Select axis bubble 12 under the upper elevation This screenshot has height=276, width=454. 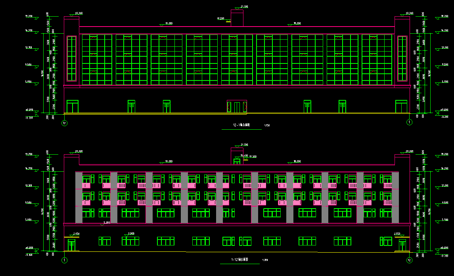click(64, 123)
